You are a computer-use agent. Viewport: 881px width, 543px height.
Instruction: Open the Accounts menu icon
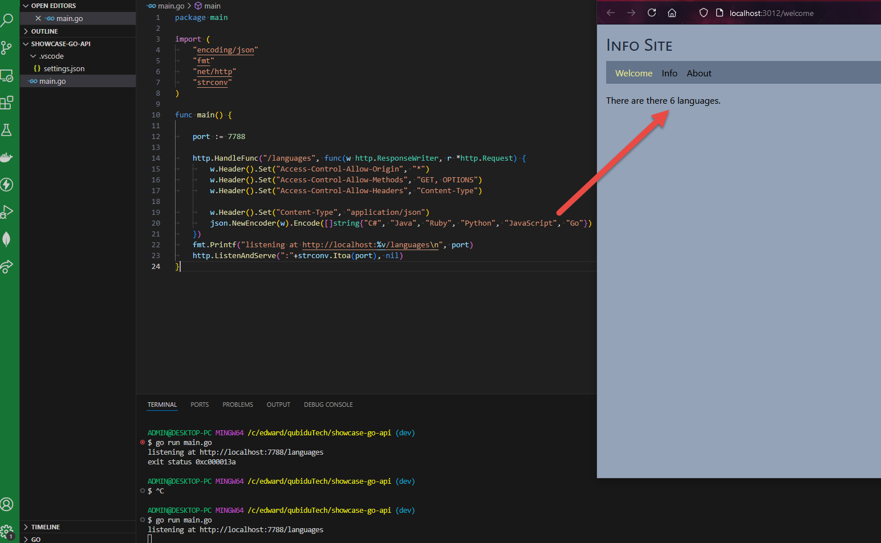coord(7,504)
